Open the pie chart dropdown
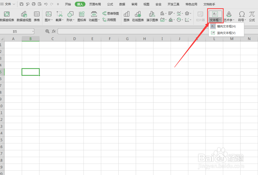The height and width of the screenshot is (175, 258). click(180, 20)
